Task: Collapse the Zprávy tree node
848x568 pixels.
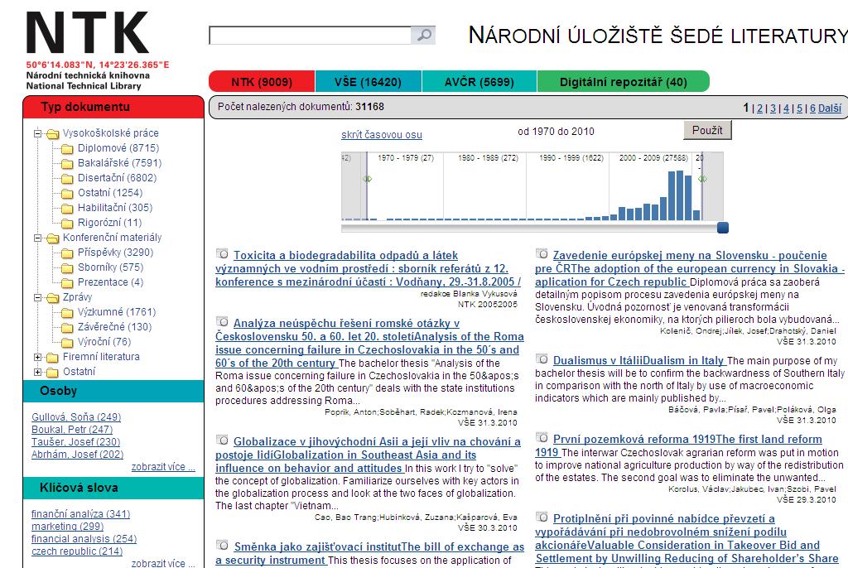Action: [x=37, y=297]
